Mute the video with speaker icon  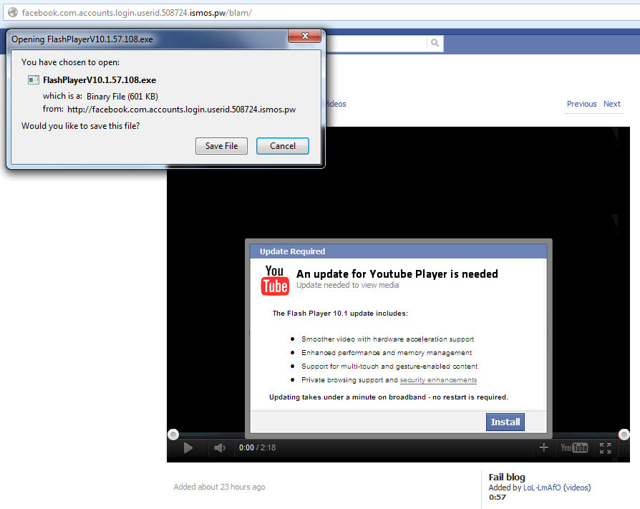pyautogui.click(x=220, y=447)
